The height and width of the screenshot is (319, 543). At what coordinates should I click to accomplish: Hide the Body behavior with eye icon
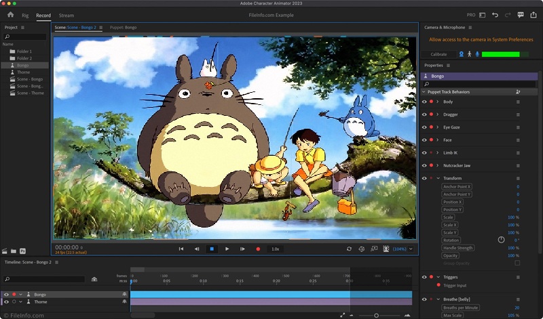coord(424,102)
